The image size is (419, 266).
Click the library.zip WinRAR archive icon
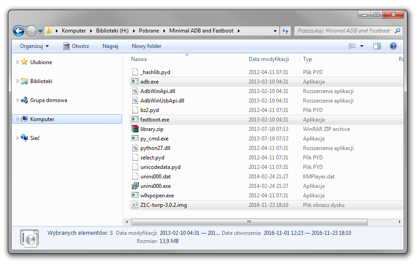135,129
